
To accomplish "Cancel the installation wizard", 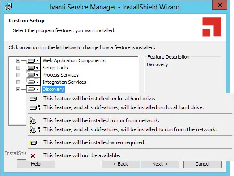I will 203,164.
